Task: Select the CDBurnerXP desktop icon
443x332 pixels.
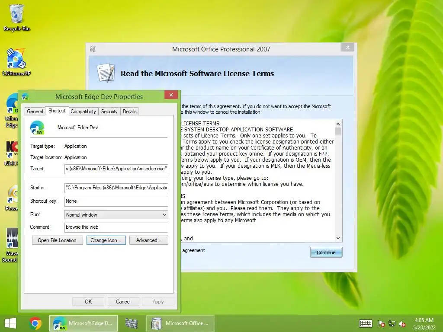Action: click(16, 62)
